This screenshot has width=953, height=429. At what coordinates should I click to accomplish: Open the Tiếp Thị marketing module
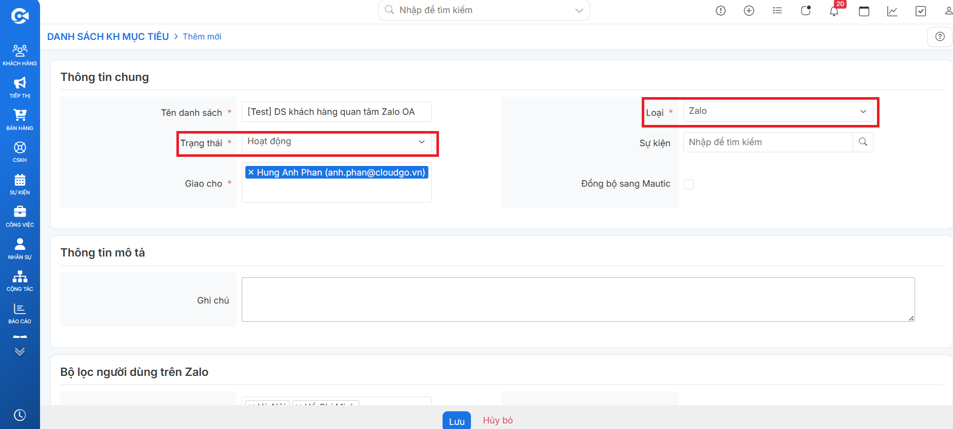pos(20,88)
